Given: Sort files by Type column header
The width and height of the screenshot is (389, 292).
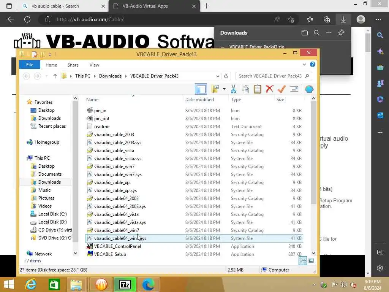Looking at the screenshot, I should click(236, 99).
